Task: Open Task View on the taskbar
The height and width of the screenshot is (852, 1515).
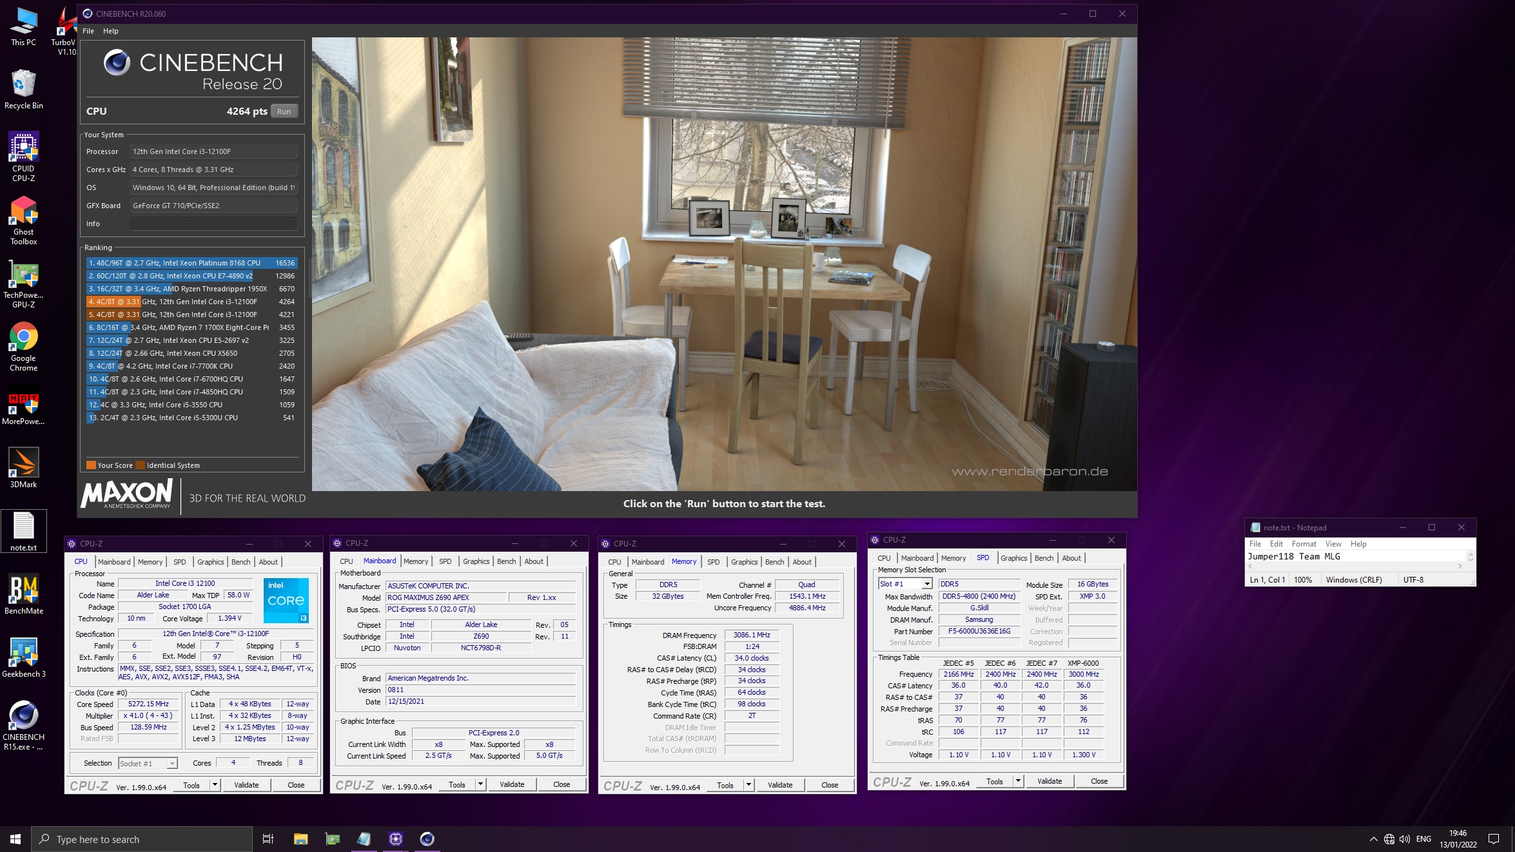Action: [268, 839]
